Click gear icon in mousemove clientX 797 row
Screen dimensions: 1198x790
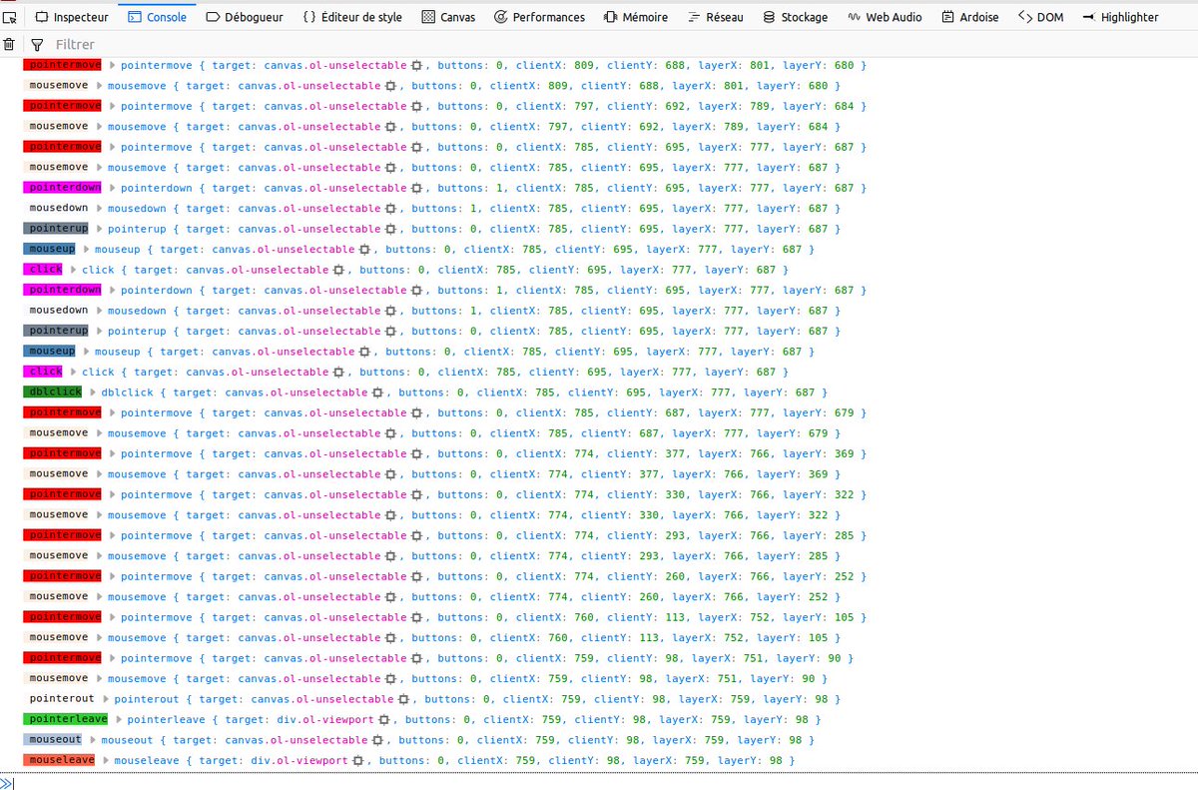click(390, 127)
